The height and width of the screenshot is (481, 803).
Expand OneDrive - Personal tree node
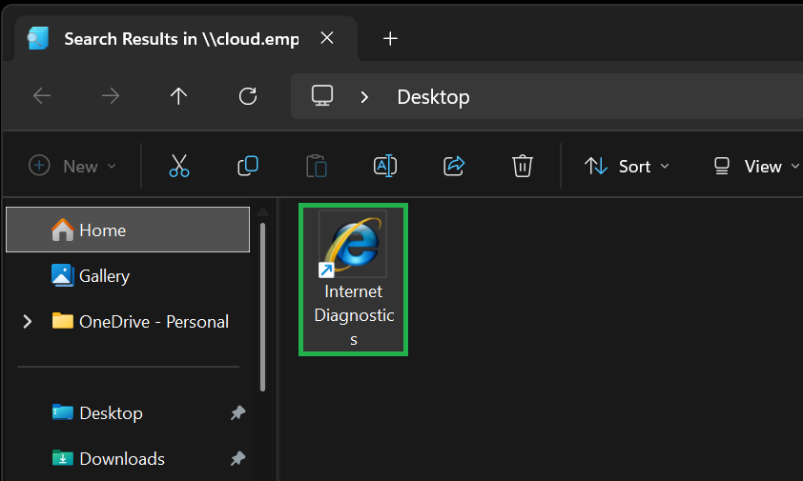(x=28, y=321)
